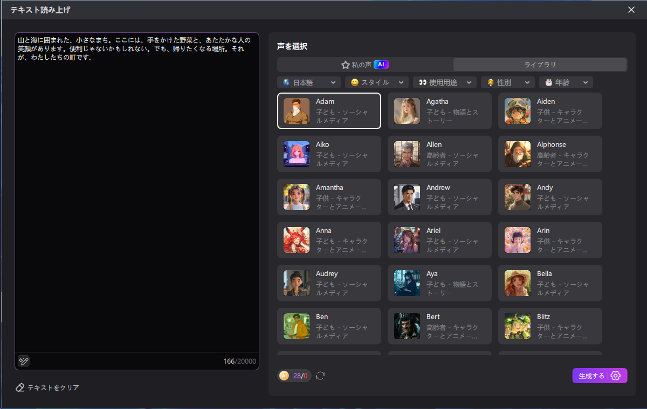647x409 pixels.
Task: Open the スタイル filter dropdown
Action: click(376, 82)
